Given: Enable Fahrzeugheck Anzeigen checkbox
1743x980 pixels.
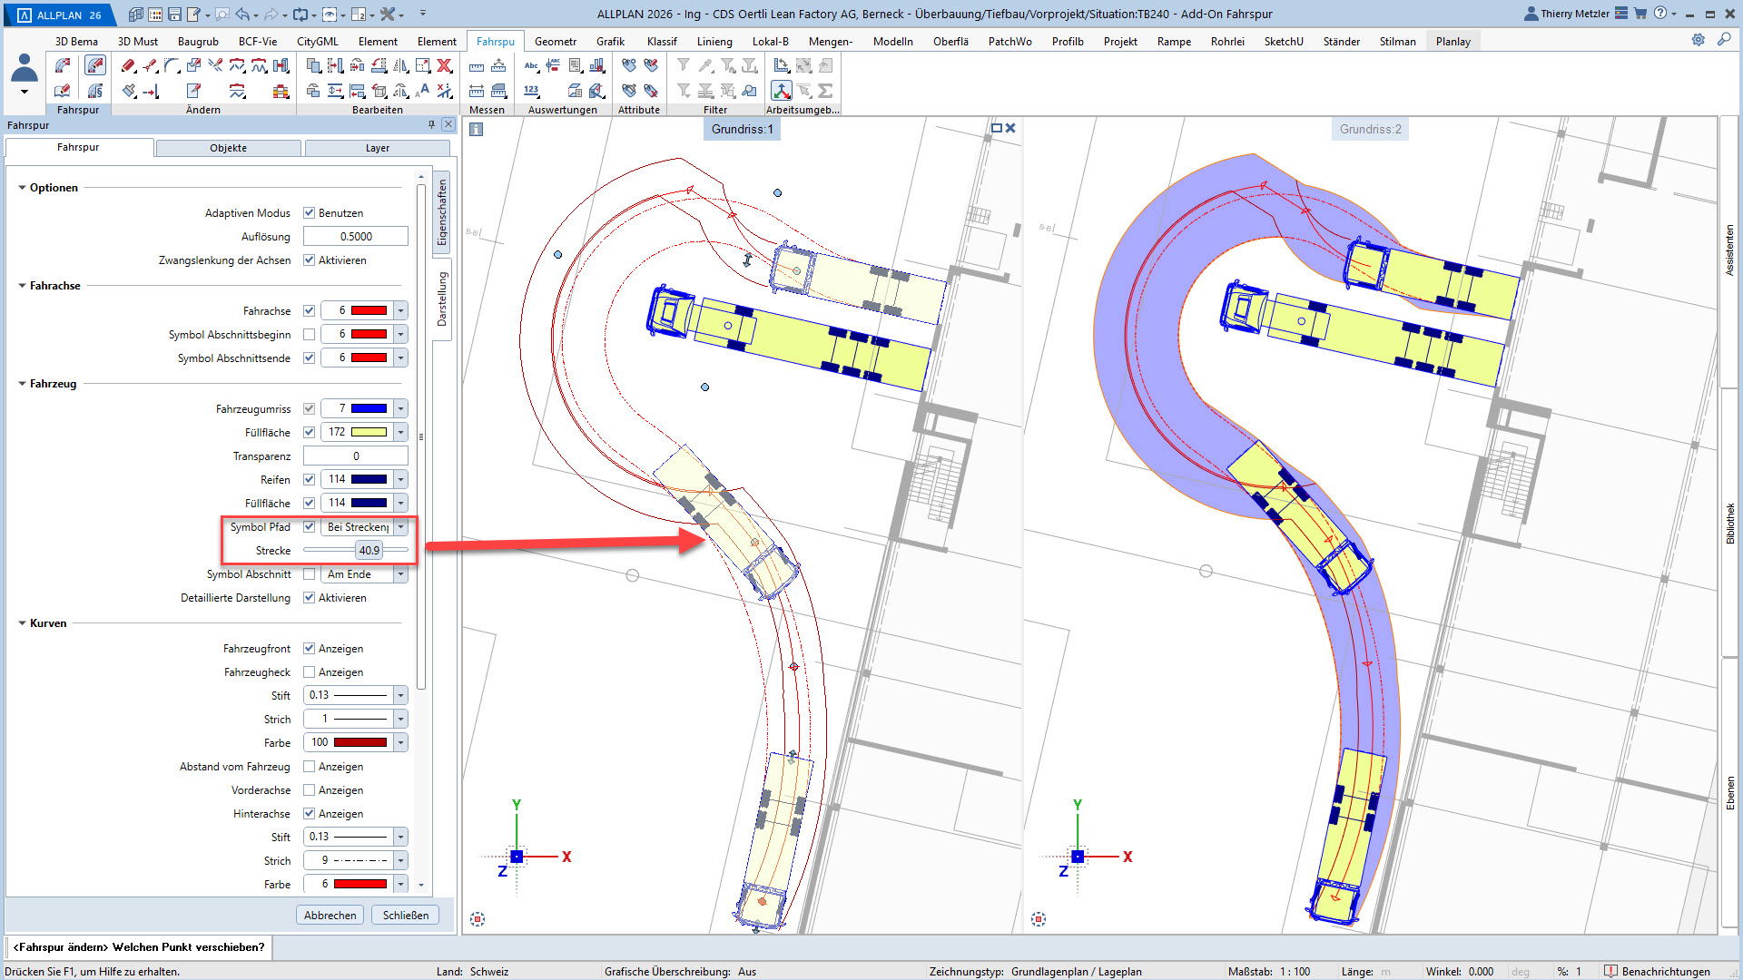Looking at the screenshot, I should [310, 672].
